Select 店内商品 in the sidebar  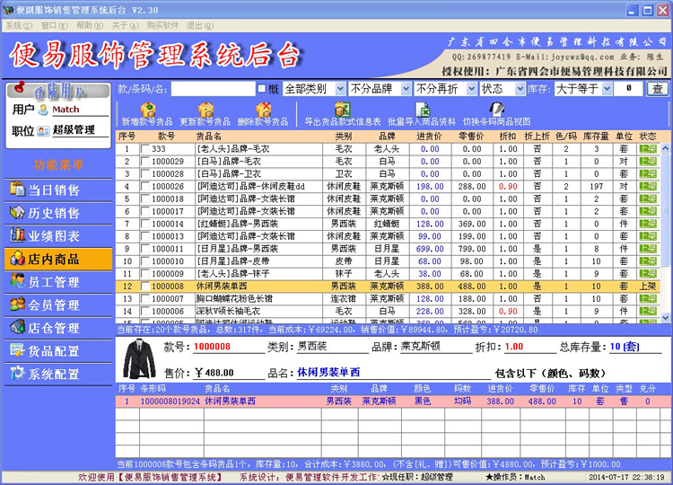[x=58, y=259]
